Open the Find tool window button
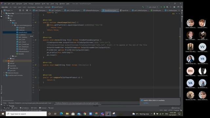Image resolution: width=210 pixels, height=118 pixels. pyautogui.click(x=7, y=108)
